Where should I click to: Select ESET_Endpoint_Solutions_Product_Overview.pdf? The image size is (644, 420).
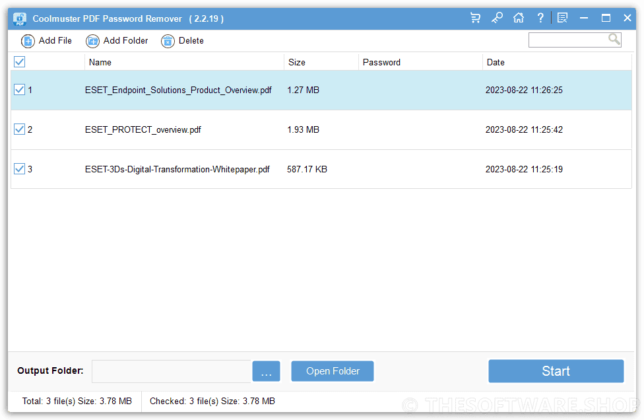click(178, 90)
